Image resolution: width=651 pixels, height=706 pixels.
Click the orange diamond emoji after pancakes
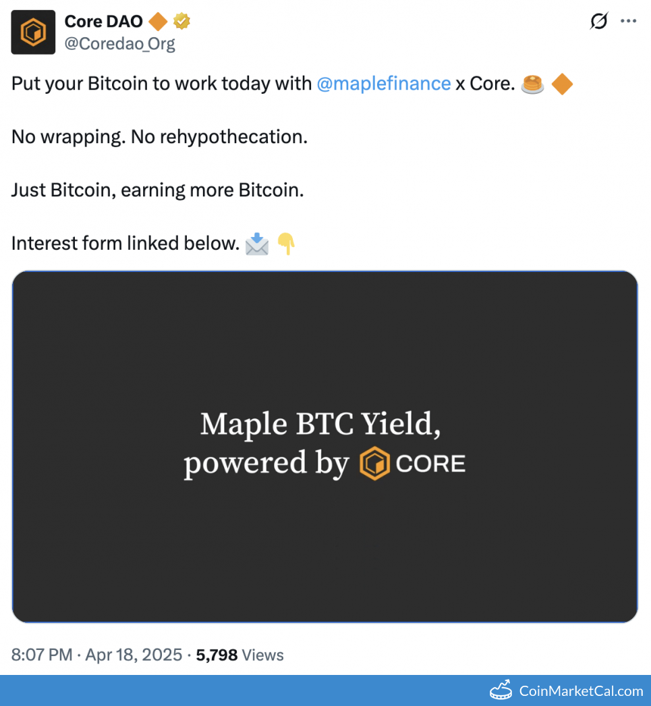click(x=562, y=84)
